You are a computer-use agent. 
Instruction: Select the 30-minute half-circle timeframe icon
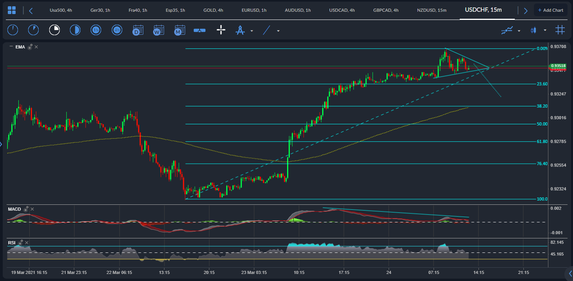[75, 30]
